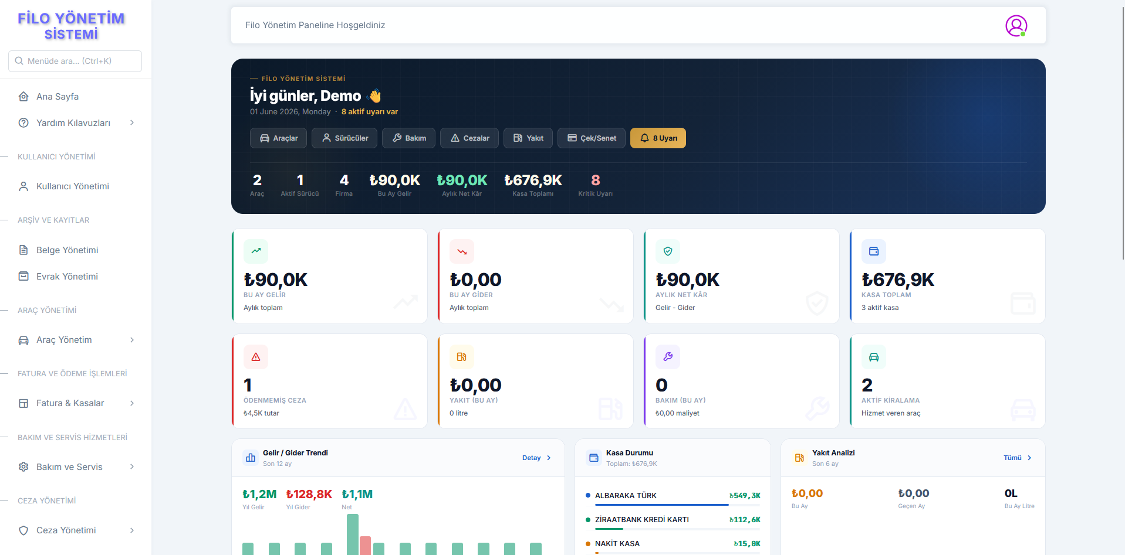Click the red trend-down icon on Bu Ay Gider card
Screen dimensions: 1125x555
pyautogui.click(x=462, y=251)
